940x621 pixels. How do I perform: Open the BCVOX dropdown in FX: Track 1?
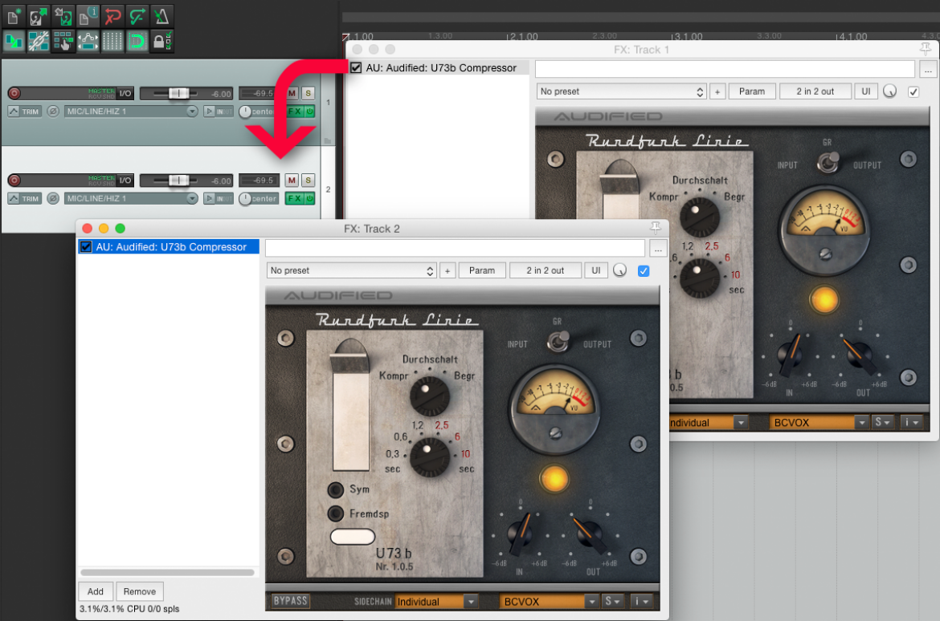point(819,422)
